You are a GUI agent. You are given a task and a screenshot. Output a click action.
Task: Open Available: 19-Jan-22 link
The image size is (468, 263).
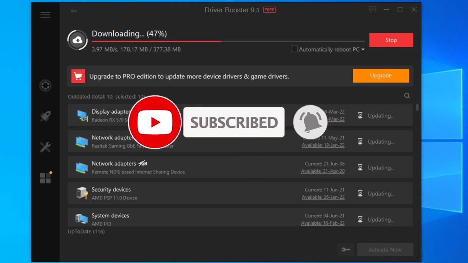pyautogui.click(x=323, y=145)
